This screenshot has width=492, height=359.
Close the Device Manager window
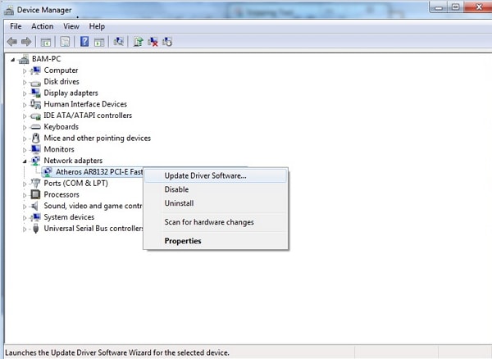(478, 7)
